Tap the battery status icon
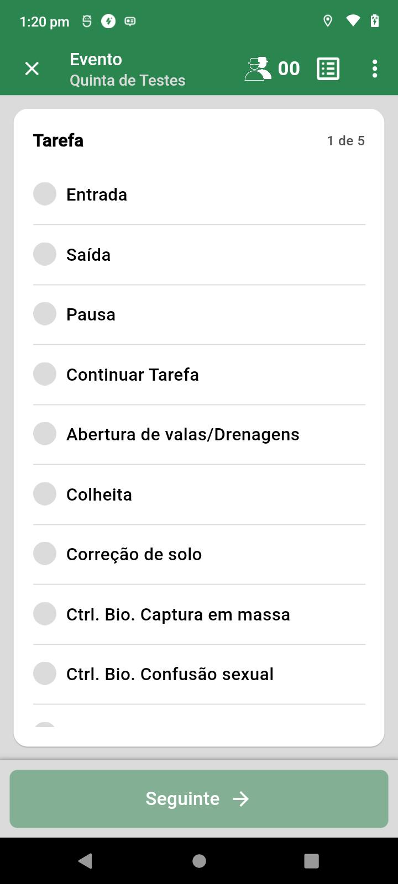The height and width of the screenshot is (884, 398). pyautogui.click(x=375, y=21)
